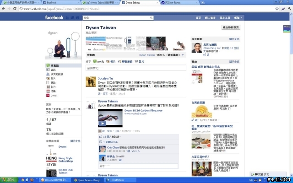Click the sneakers ad thumbnail
The height and width of the screenshot is (183, 293).
point(201,141)
